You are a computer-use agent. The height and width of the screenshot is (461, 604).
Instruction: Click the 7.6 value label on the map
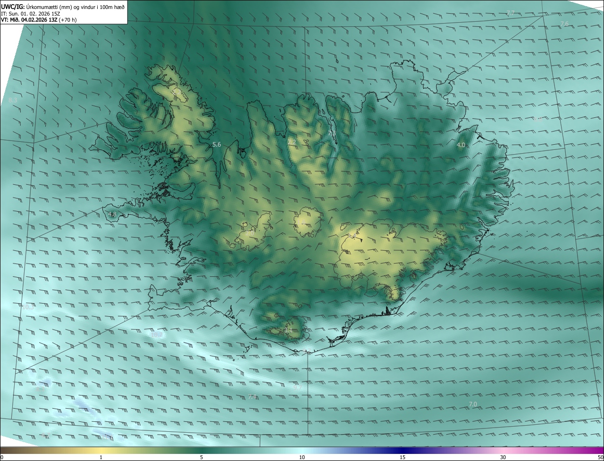click(564, 24)
